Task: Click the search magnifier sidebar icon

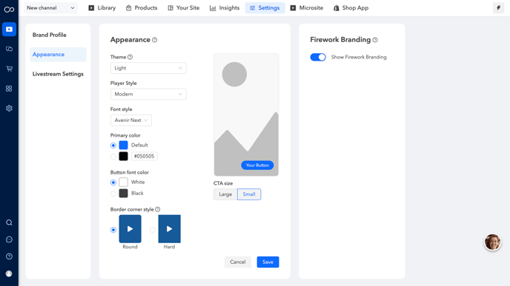Action: (9, 222)
